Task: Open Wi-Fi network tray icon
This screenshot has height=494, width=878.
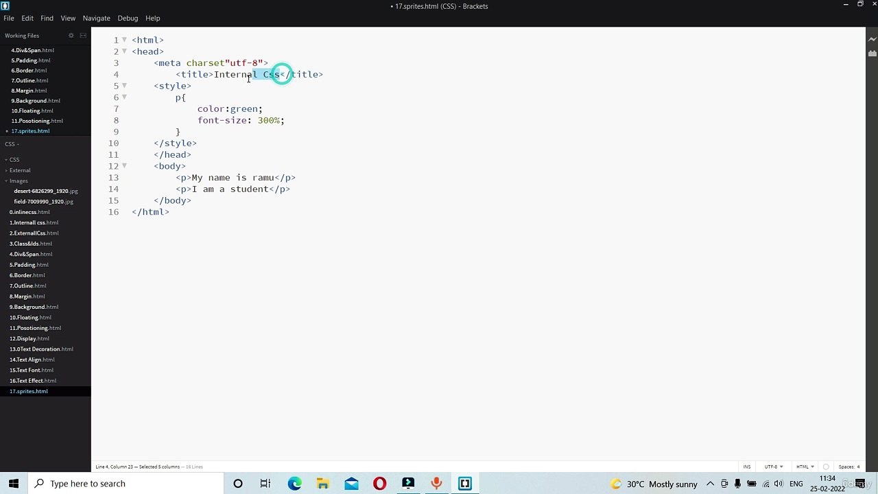Action: (x=766, y=484)
